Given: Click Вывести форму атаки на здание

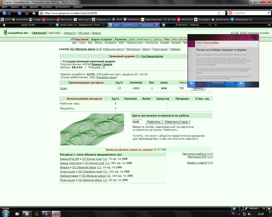Looking at the screenshot, I should [x=129, y=150].
